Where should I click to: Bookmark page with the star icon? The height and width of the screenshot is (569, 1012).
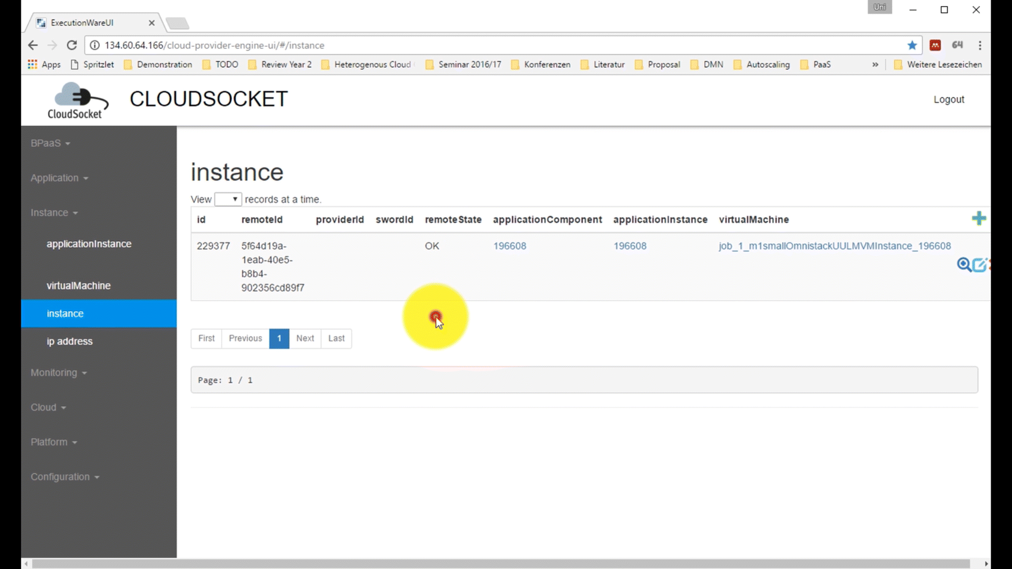click(x=912, y=45)
